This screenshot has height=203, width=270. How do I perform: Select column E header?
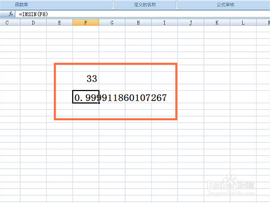[60, 23]
